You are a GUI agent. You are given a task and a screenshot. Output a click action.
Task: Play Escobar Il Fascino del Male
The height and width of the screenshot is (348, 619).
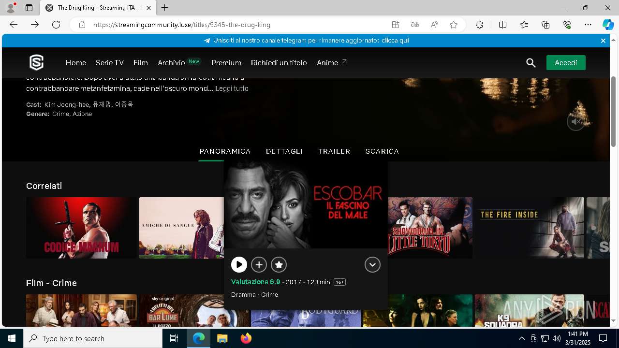(239, 264)
